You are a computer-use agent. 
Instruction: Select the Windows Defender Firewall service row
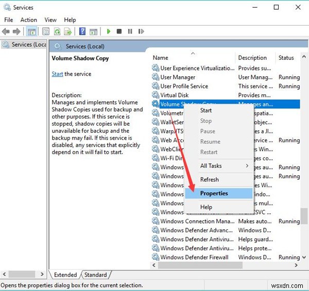pos(193,257)
